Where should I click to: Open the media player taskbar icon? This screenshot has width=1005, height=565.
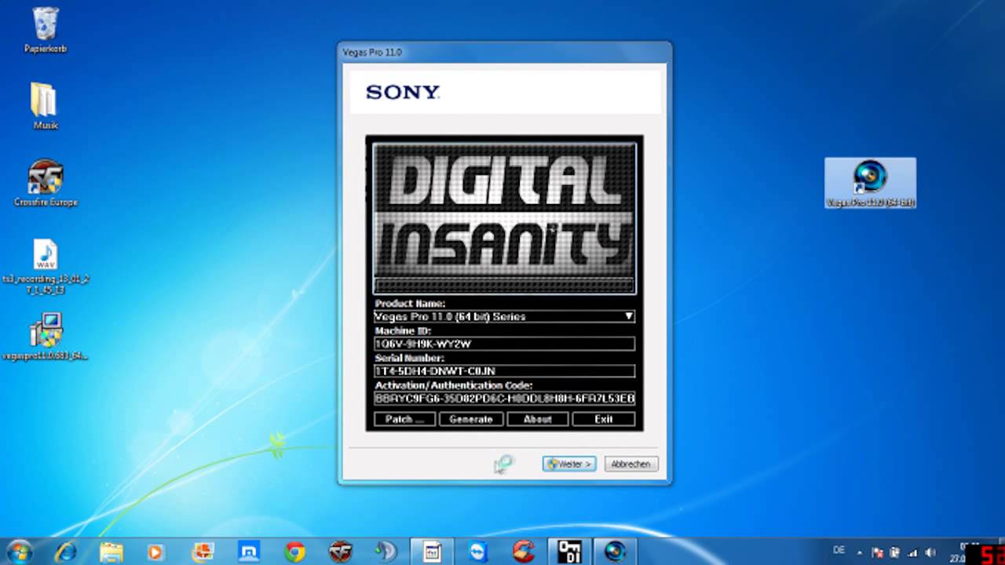(155, 552)
